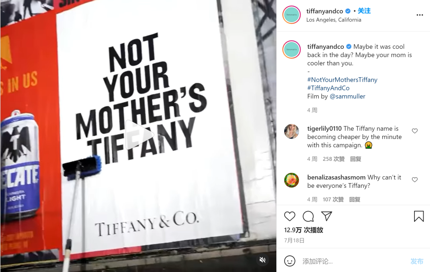Image resolution: width=430 pixels, height=272 pixels.
Task: Reply to tigerlily0110's comment
Action: [356, 159]
